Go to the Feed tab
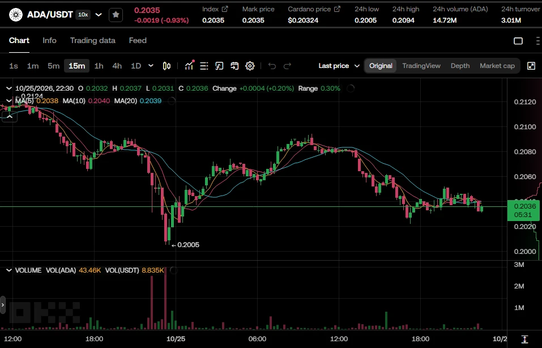This screenshot has width=542, height=348. pos(138,40)
